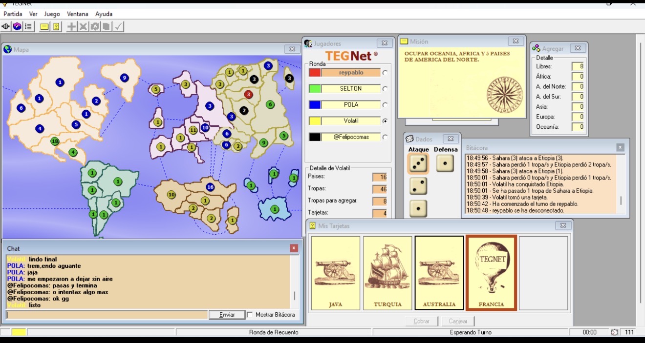
Task: Open the Ayuda menu
Action: (x=104, y=14)
